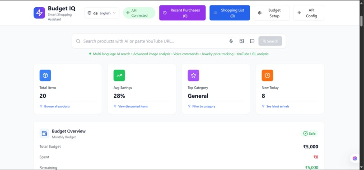364x170 pixels.
Task: Click the 'General' top category value
Action: (x=198, y=96)
